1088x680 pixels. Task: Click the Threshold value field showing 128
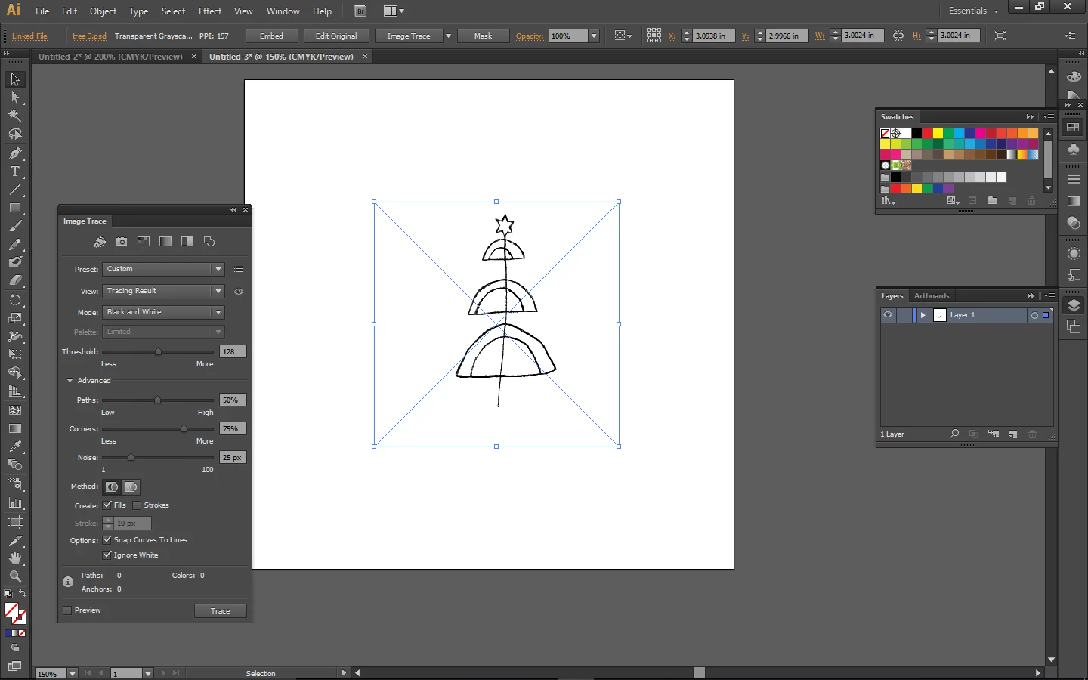(233, 352)
